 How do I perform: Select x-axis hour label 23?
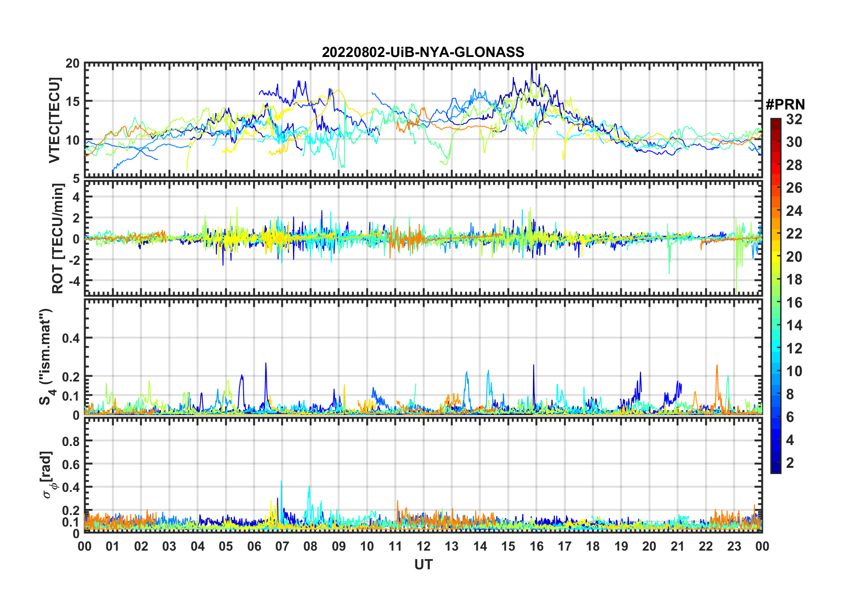pyautogui.click(x=734, y=546)
